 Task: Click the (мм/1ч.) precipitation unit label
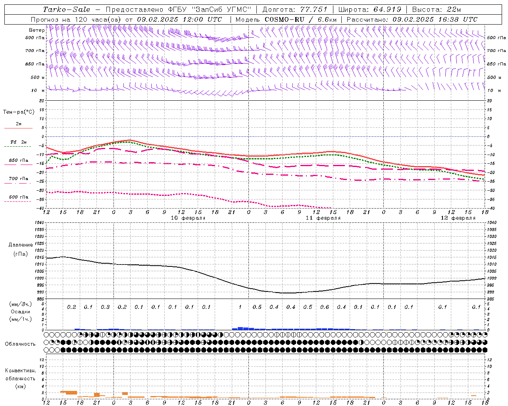[x=21, y=319]
